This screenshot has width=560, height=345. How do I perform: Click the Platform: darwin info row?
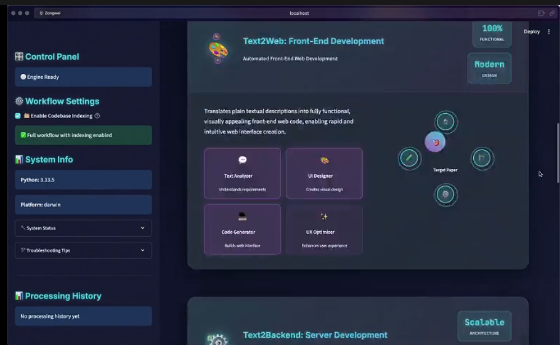pyautogui.click(x=83, y=205)
